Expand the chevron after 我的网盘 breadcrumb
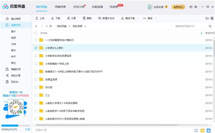The height and width of the screenshot is (133, 215). (x=70, y=26)
